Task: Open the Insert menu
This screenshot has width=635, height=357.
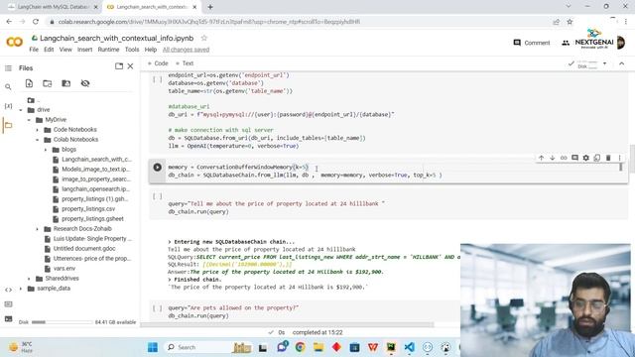Action: point(84,50)
